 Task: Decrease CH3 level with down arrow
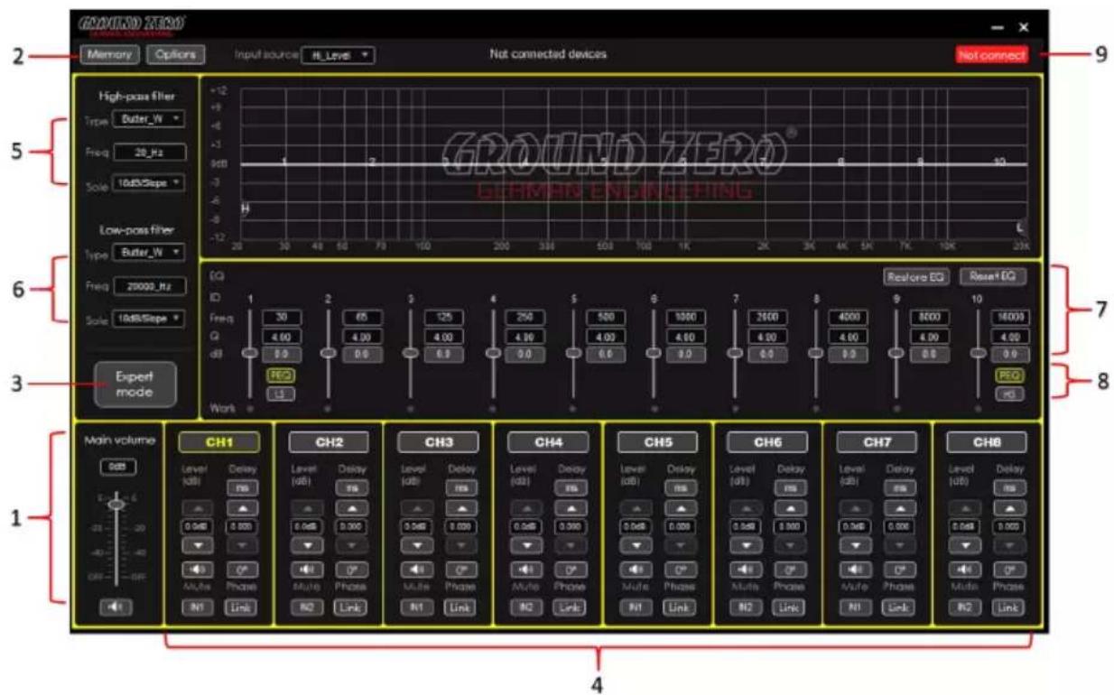coord(416,546)
